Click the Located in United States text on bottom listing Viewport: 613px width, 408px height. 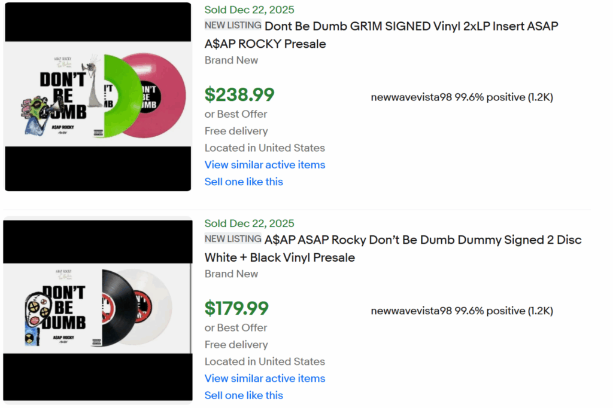pyautogui.click(x=265, y=361)
